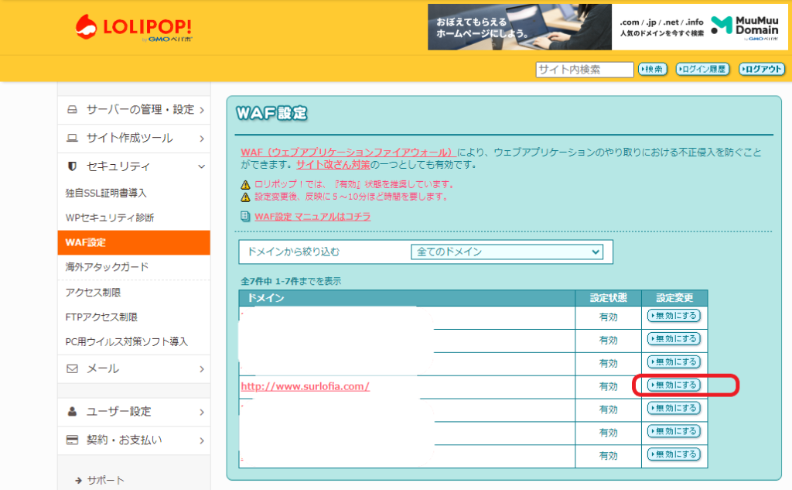Viewport: 792px width, 490px height.
Task: Click the server icon beside サーバーの管理・設定
Action: pyautogui.click(x=73, y=109)
